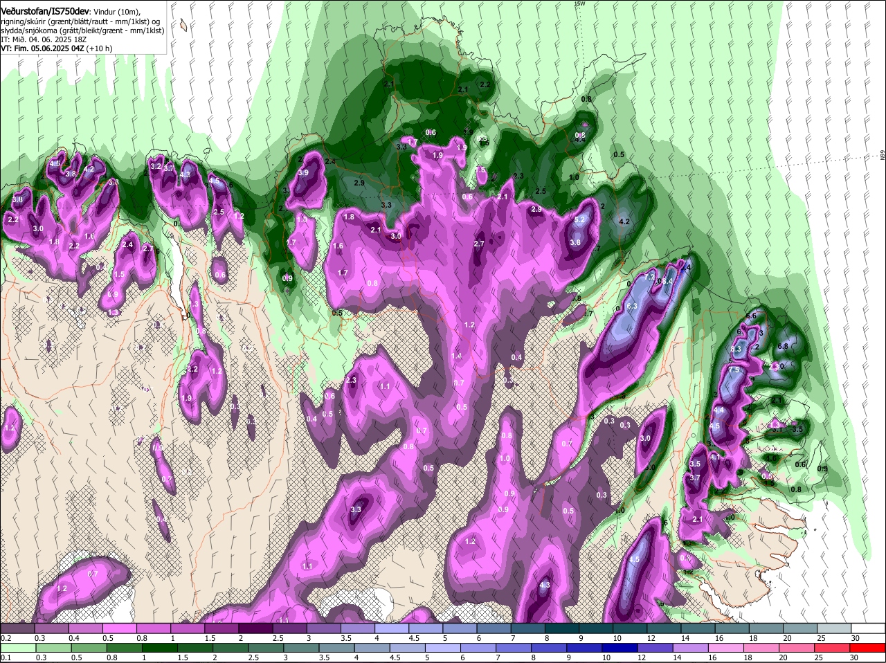Click the line 'IT: Mið. 04. 06. 2025 18Z'

coord(44,39)
